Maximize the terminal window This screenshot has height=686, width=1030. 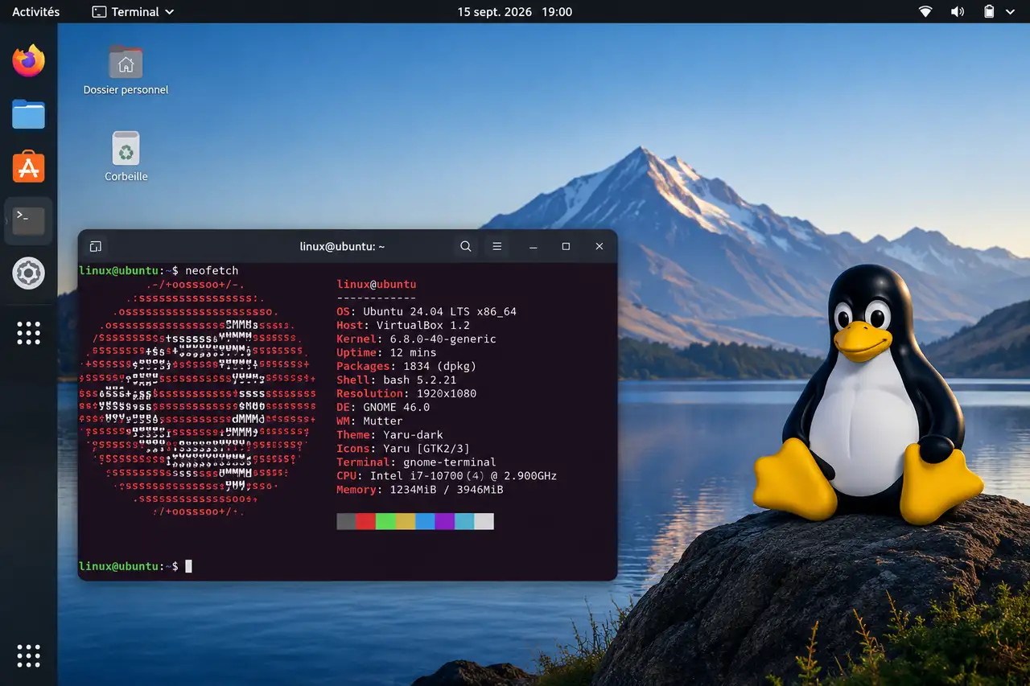[x=566, y=246]
